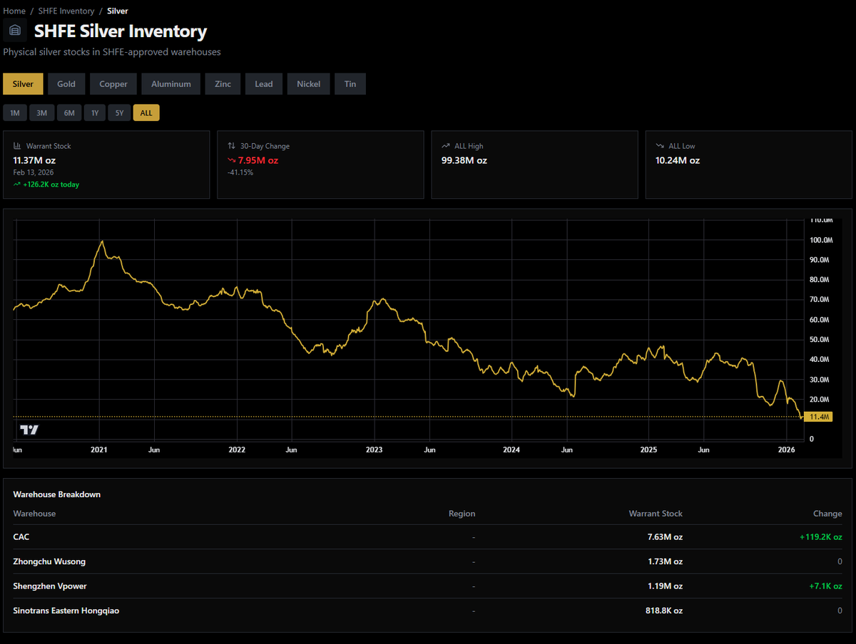Image resolution: width=856 pixels, height=644 pixels.
Task: Select the Sinotrans Eastern Hongqiao row name
Action: tap(66, 611)
